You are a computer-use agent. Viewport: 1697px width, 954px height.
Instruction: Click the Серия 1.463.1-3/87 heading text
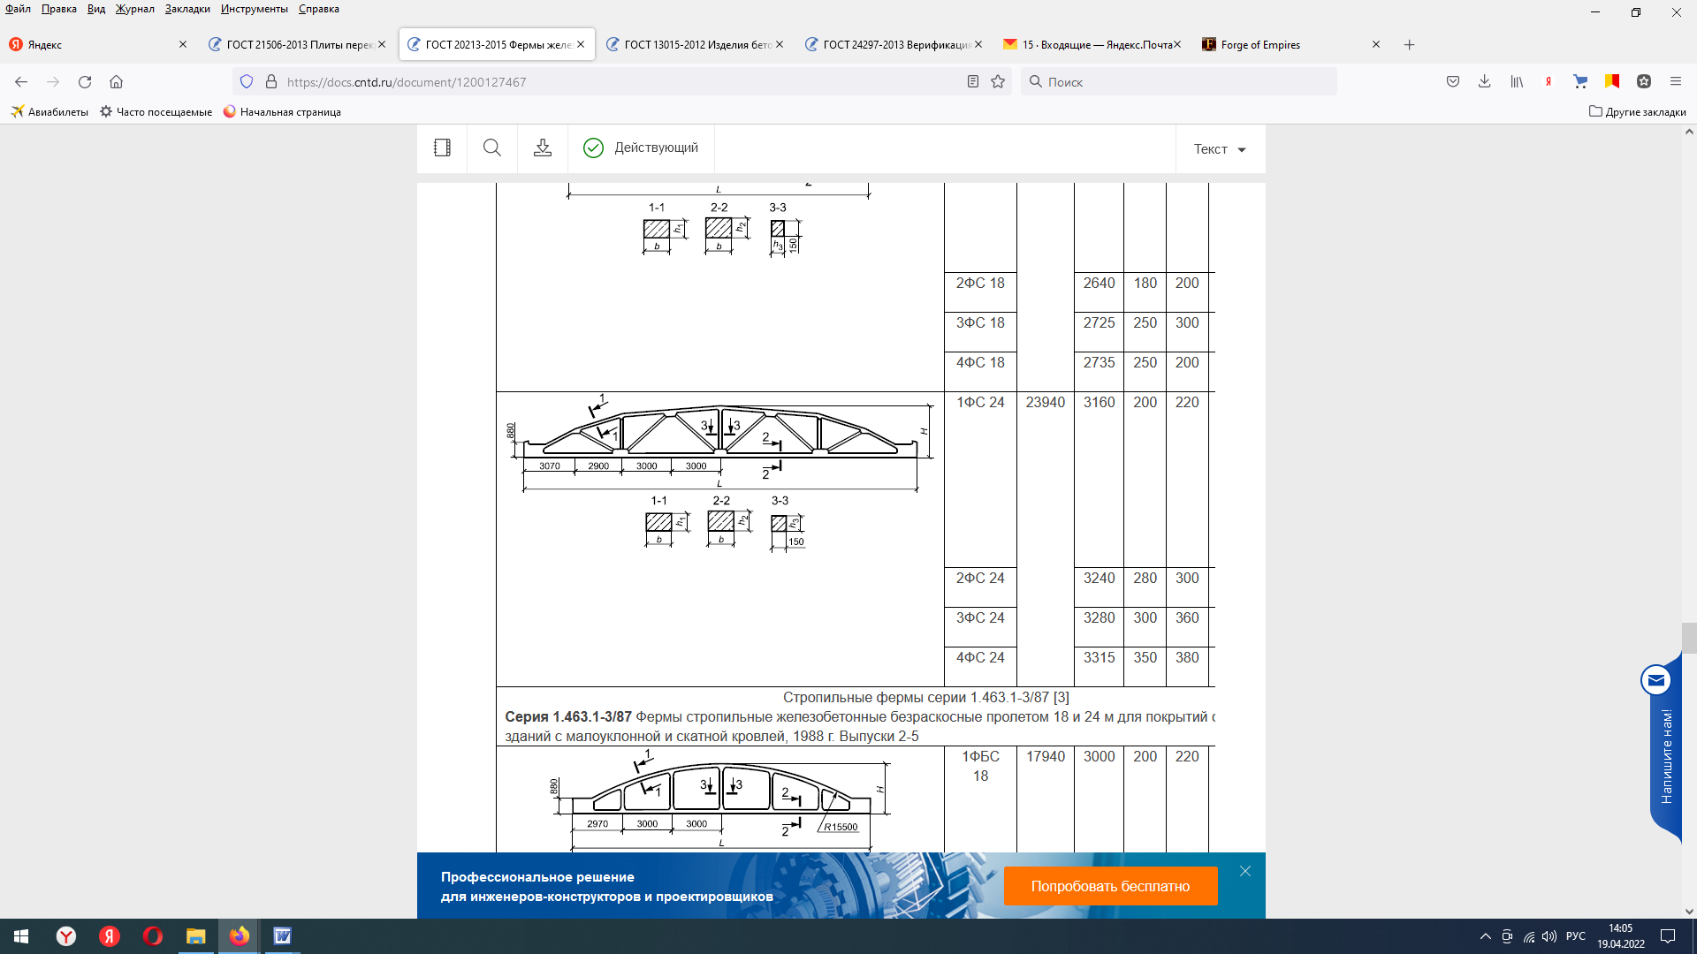point(568,717)
